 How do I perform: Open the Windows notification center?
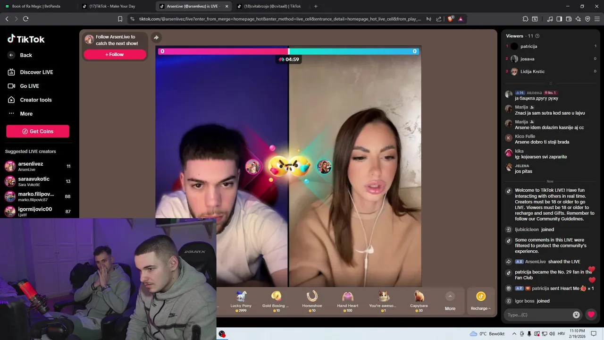[x=594, y=333]
